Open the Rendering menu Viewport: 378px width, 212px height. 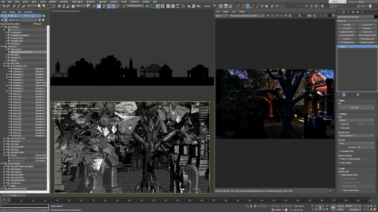[90, 1]
